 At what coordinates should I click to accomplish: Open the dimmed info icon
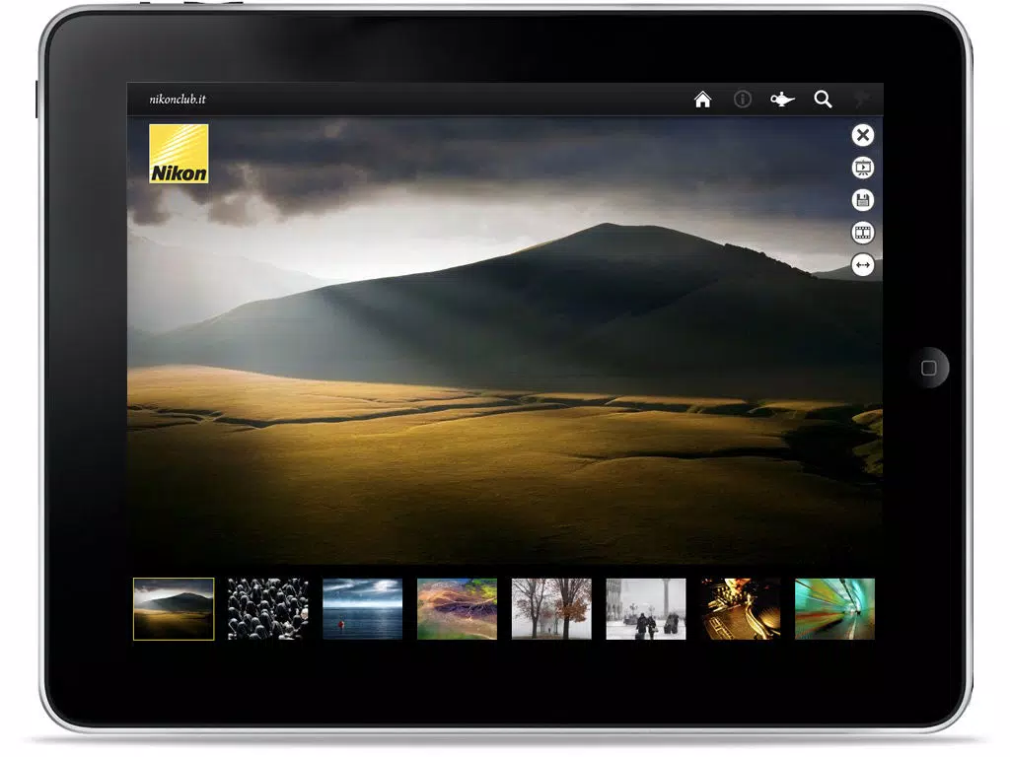pos(742,100)
